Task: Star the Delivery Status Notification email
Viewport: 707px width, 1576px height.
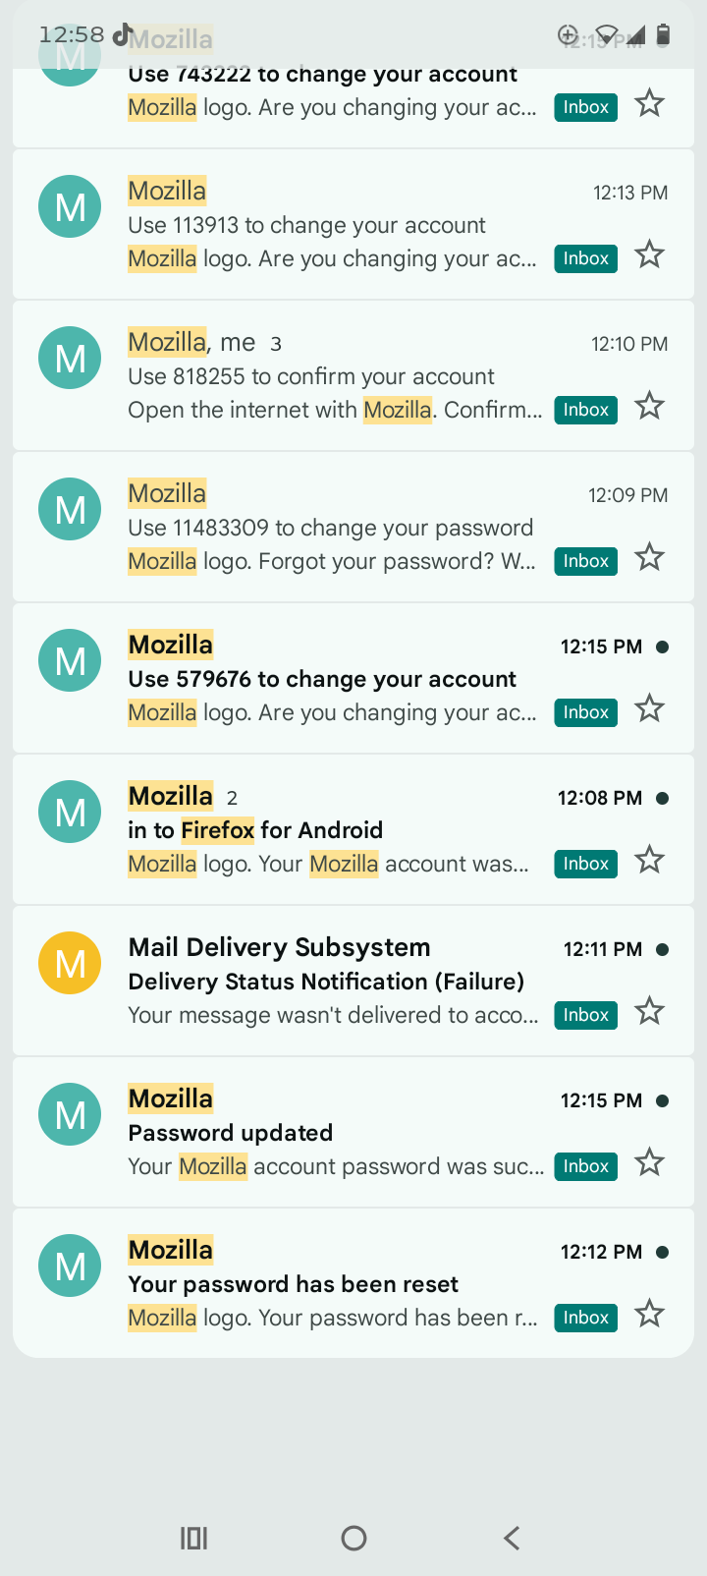Action: (x=649, y=1012)
